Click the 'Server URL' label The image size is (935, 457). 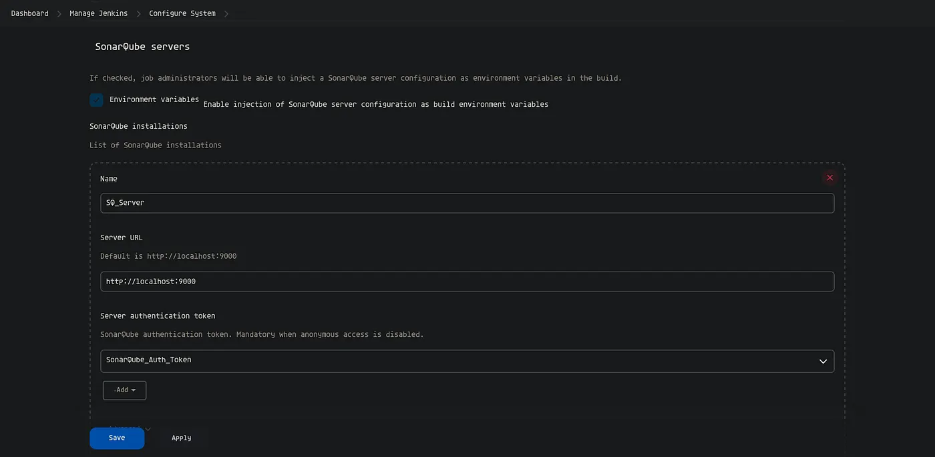pyautogui.click(x=121, y=238)
